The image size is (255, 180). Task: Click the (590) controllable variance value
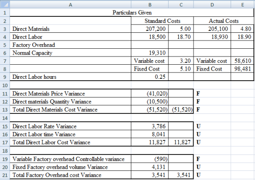tap(150, 159)
